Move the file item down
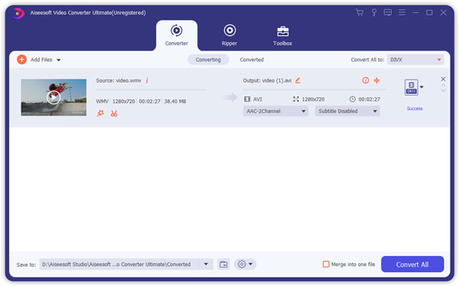The image size is (459, 286). click(x=443, y=90)
